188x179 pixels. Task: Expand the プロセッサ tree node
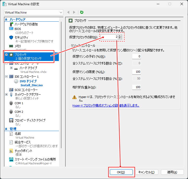7,54
